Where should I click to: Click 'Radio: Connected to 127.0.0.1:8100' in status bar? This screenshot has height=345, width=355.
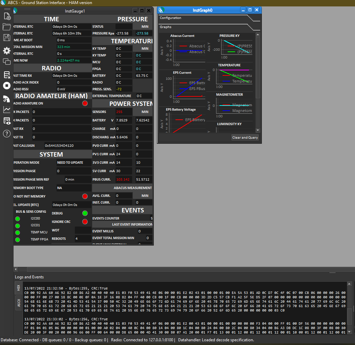coord(142,340)
